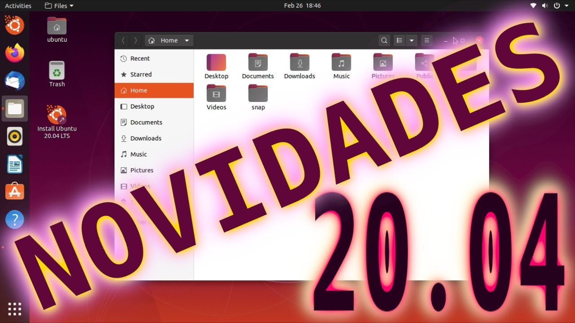Click the volume icon in top bar
The height and width of the screenshot is (323, 575).
pos(545,6)
